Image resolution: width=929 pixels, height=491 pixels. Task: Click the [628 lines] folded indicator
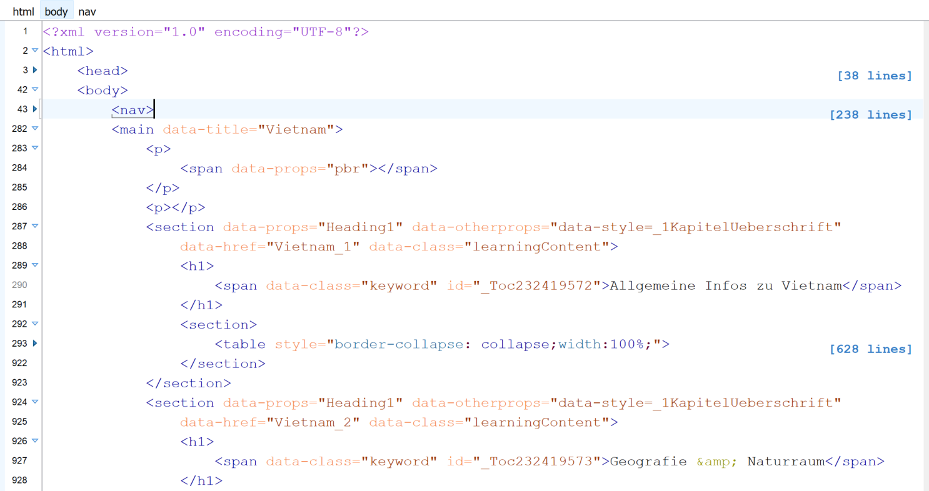[871, 349]
